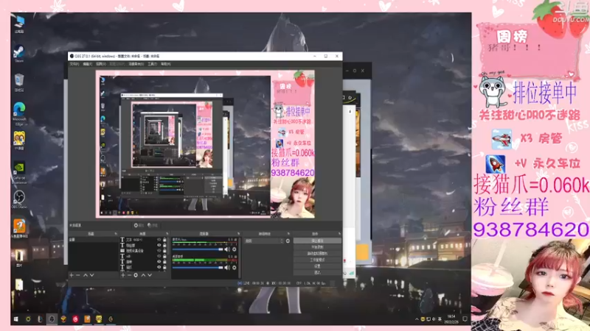590x331 pixels.
Task: Open Steam desktop shortcut
Action: pyautogui.click(x=19, y=54)
